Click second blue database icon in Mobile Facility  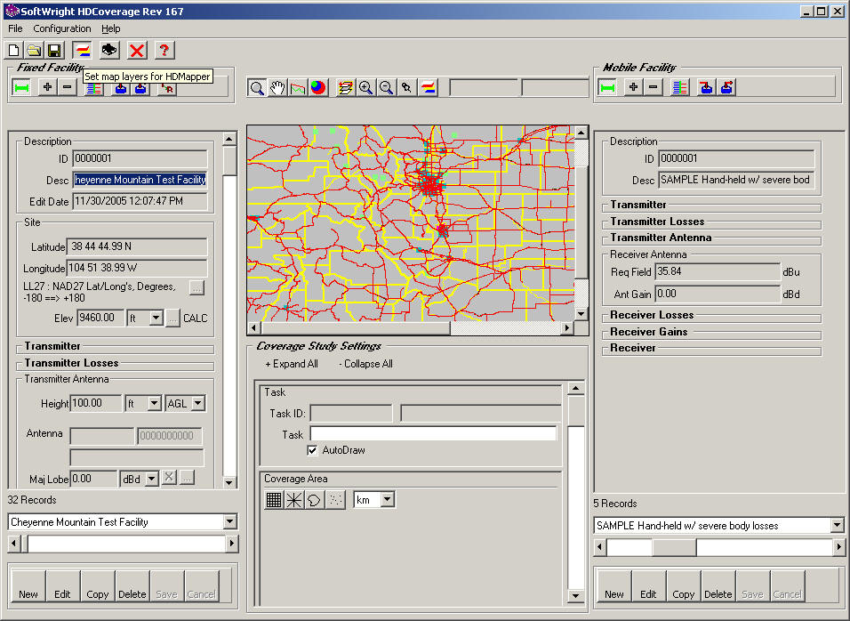[726, 87]
